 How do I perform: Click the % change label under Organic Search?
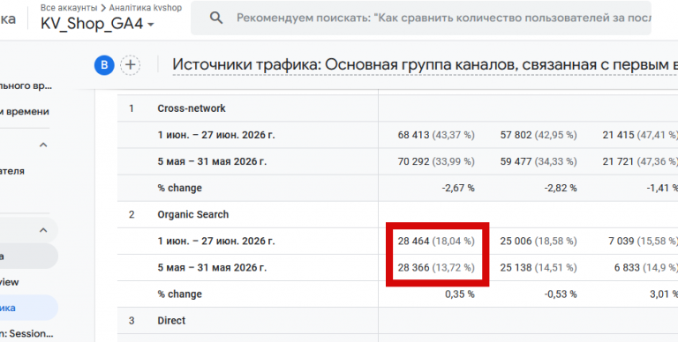point(179,294)
